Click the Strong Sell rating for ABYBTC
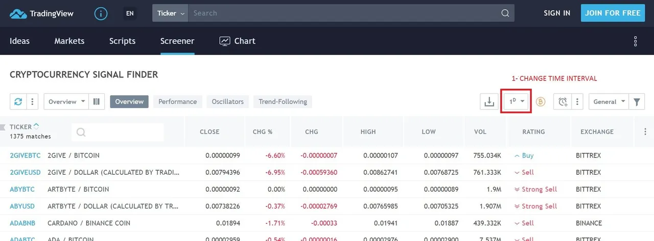This screenshot has width=654, height=241. (x=535, y=189)
